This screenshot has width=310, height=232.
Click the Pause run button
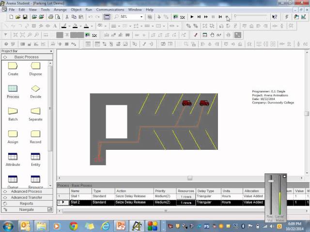point(213,17)
